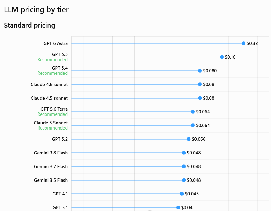Select the GPT 5.4 data point

(200, 71)
